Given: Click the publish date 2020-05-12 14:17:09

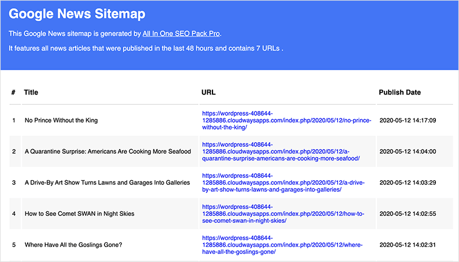Looking at the screenshot, I should pos(408,120).
